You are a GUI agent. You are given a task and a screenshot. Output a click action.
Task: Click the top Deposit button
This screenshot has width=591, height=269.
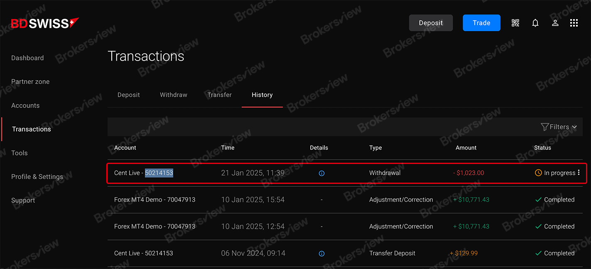(431, 23)
